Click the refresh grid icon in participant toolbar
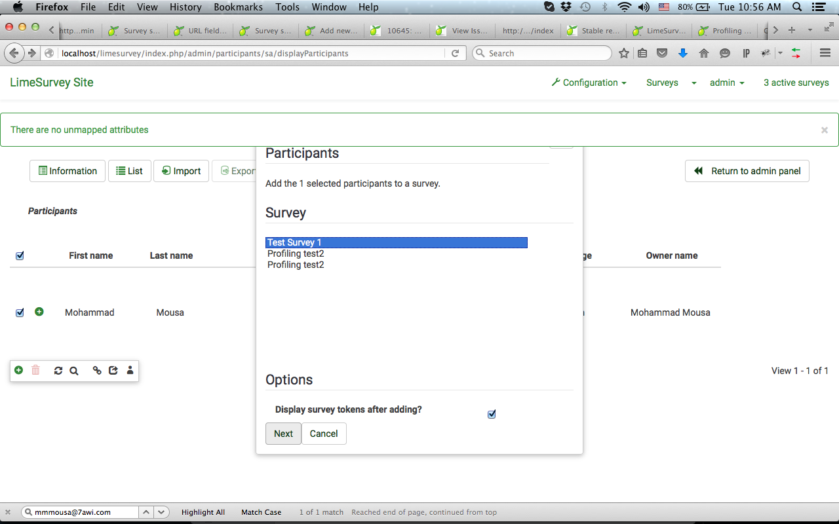The width and height of the screenshot is (839, 524). click(58, 371)
